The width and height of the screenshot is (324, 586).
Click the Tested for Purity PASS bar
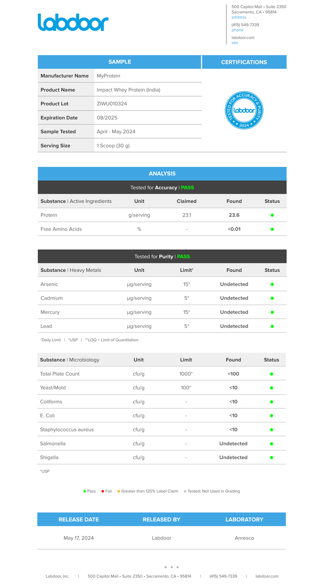click(162, 256)
